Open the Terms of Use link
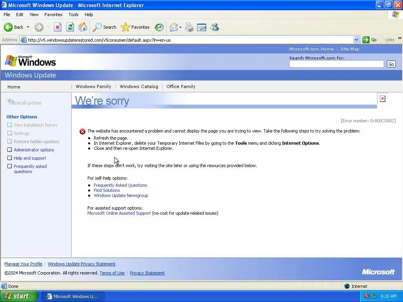Image resolution: width=403 pixels, height=302 pixels. (112, 273)
